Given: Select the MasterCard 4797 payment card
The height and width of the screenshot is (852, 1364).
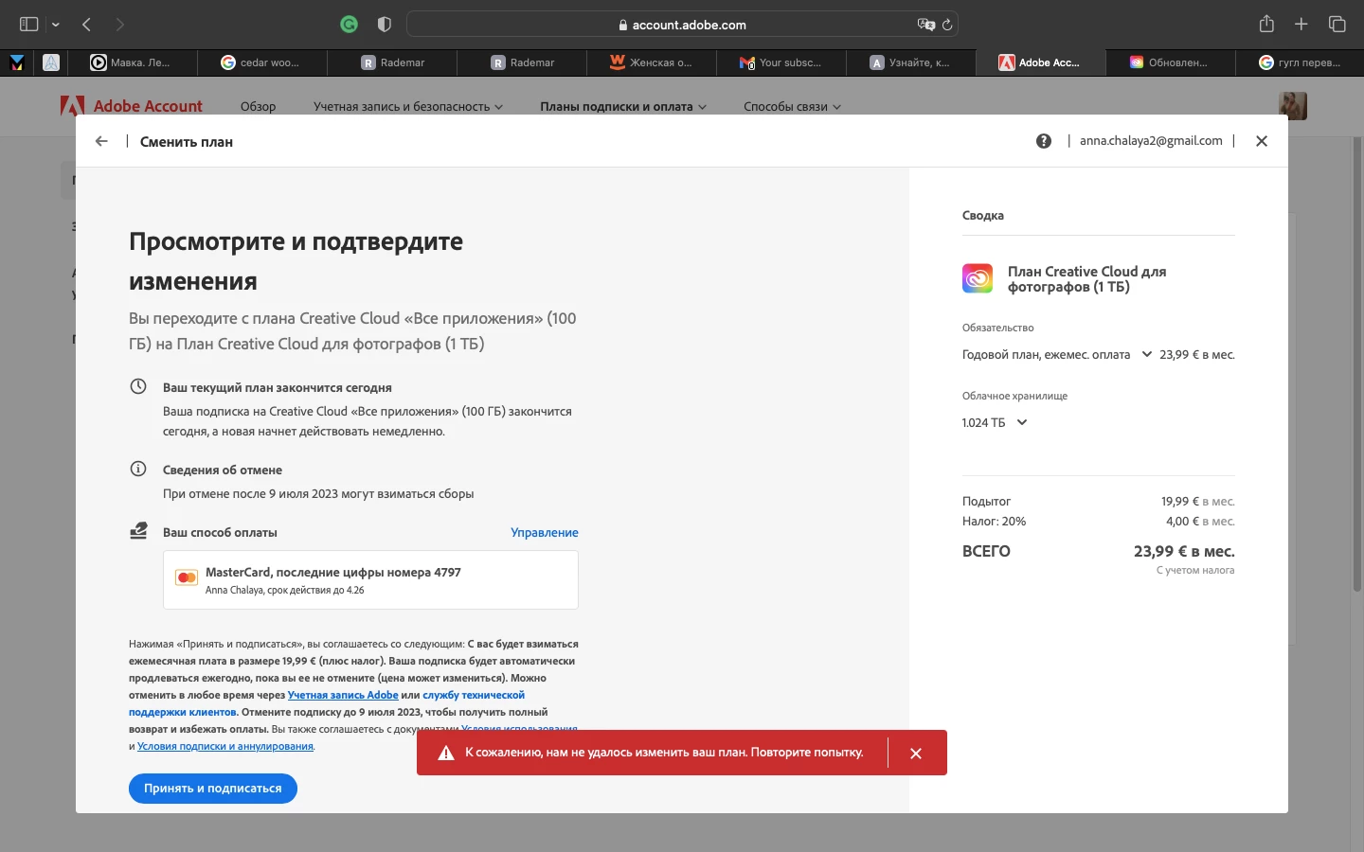Looking at the screenshot, I should tap(370, 580).
